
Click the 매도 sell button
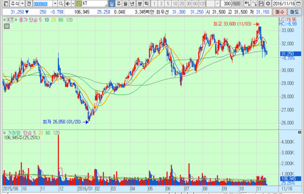pos(294,12)
